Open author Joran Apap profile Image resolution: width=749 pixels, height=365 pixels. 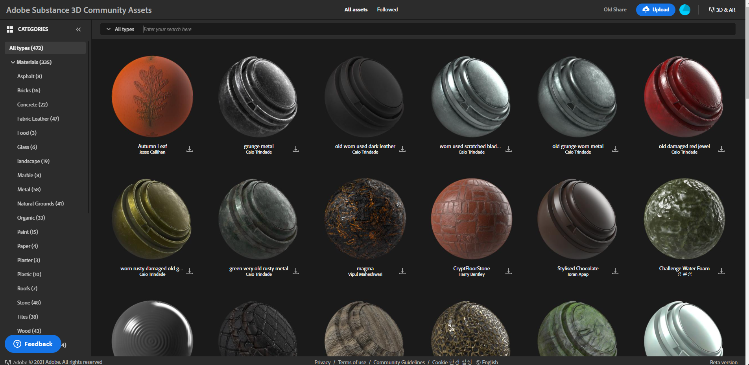(578, 274)
